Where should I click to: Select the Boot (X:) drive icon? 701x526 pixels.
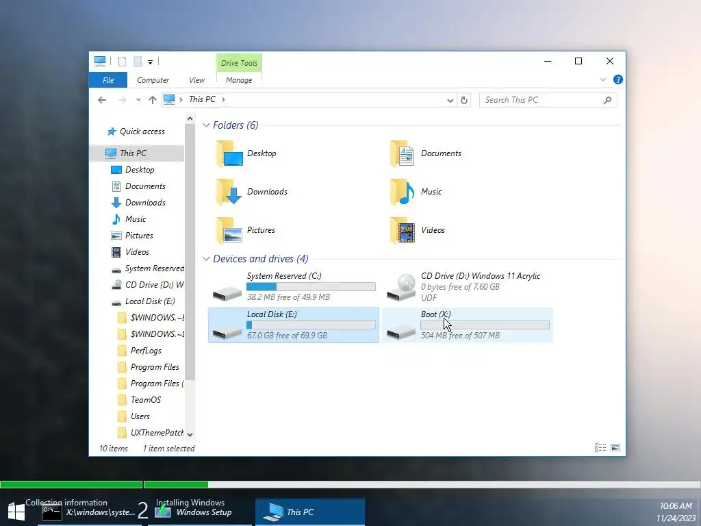point(401,331)
